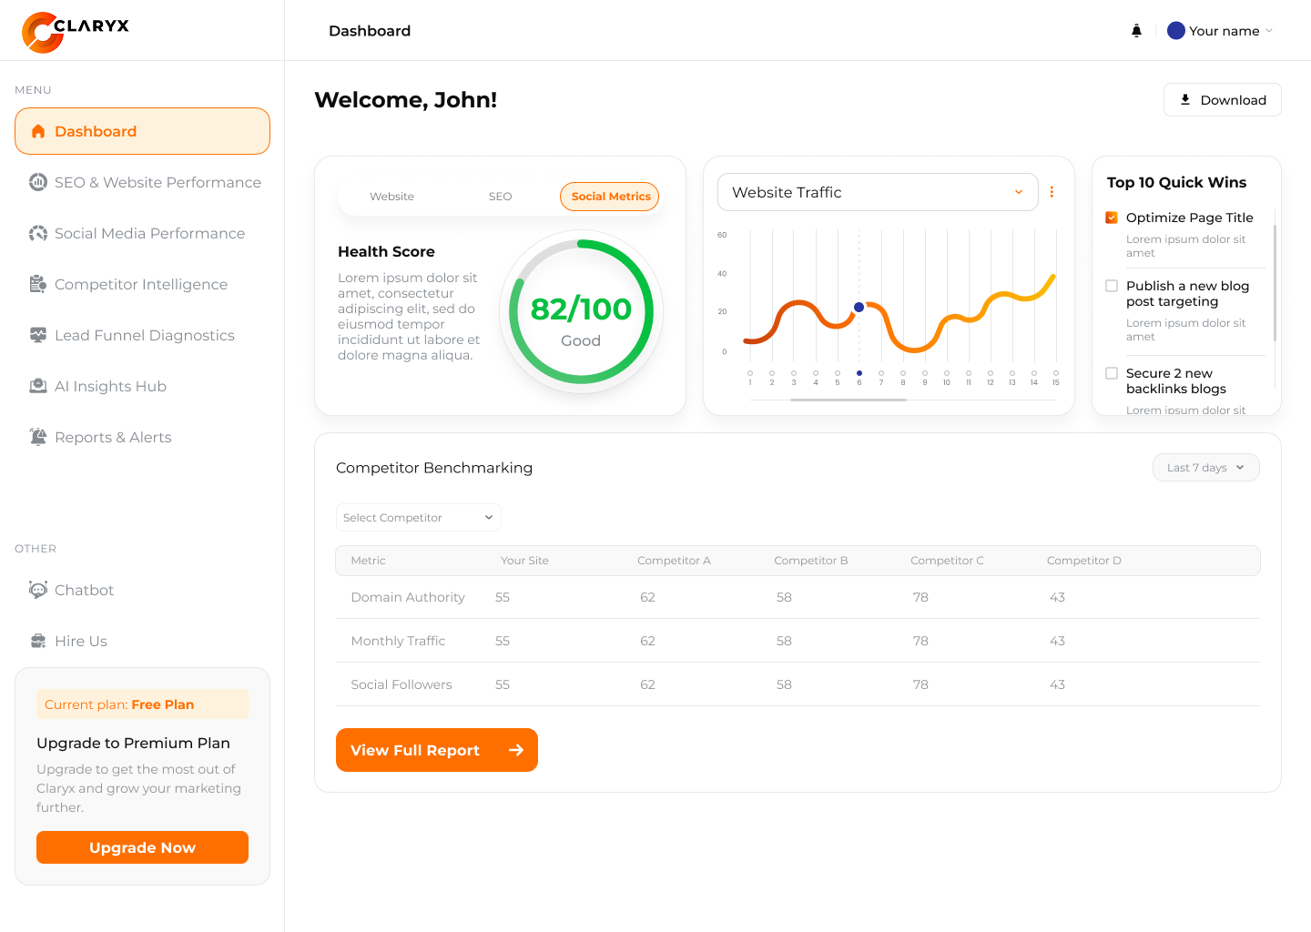Screen dimensions: 1311x932
Task: Open the Lead Funnel Diagnostics section
Action: tap(38, 335)
